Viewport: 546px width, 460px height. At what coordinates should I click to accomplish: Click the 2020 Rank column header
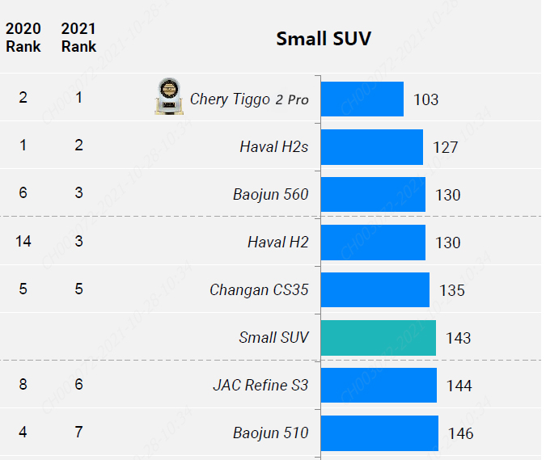23,37
